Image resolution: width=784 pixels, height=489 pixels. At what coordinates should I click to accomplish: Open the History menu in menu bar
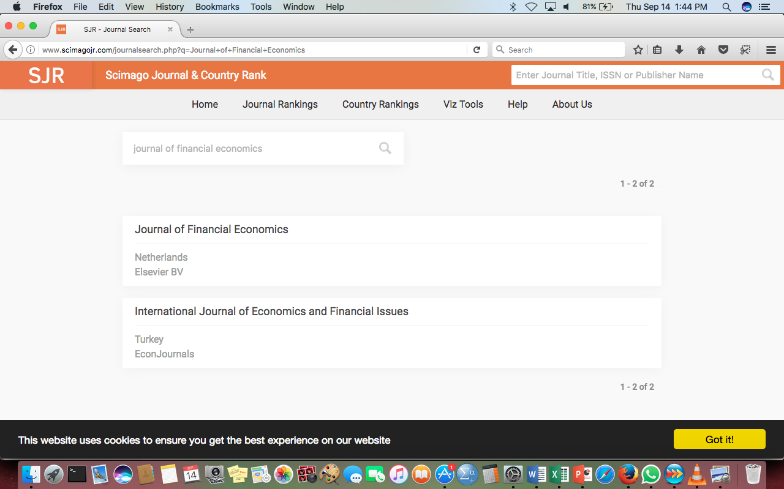coord(170,7)
